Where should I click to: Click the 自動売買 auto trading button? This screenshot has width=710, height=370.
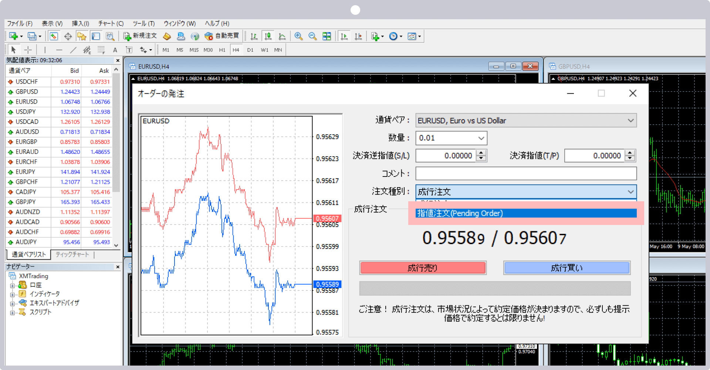[222, 36]
